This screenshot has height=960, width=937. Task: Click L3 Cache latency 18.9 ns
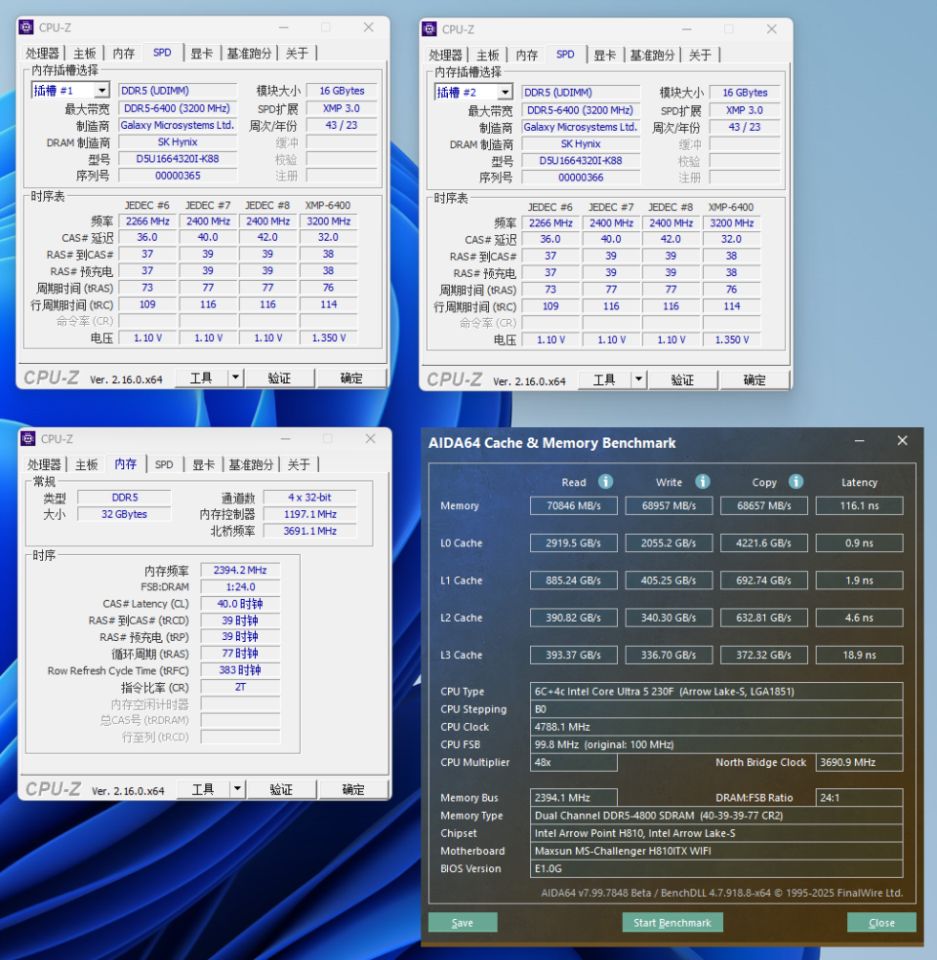tap(859, 655)
